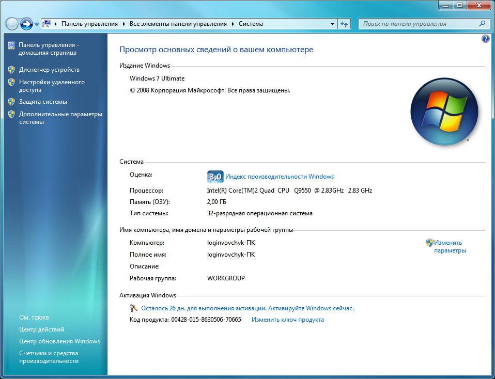Viewport: 495px width, 379px height.
Task: Open Настройки удаленного доступа
Action: [x=52, y=86]
